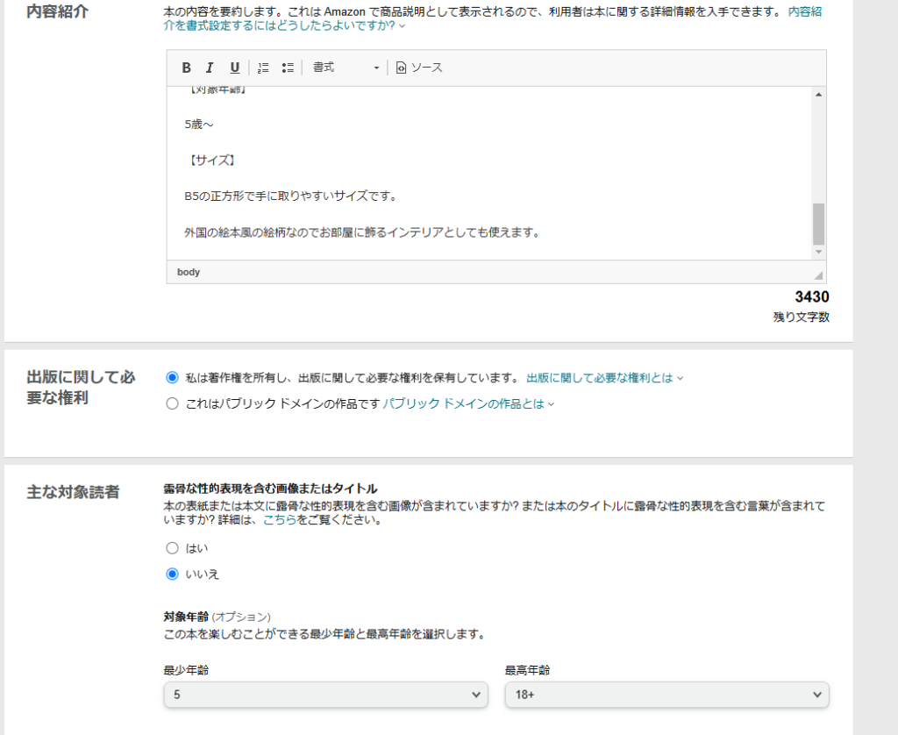The width and height of the screenshot is (898, 735).
Task: Insert a numbered list
Action: pos(263,68)
